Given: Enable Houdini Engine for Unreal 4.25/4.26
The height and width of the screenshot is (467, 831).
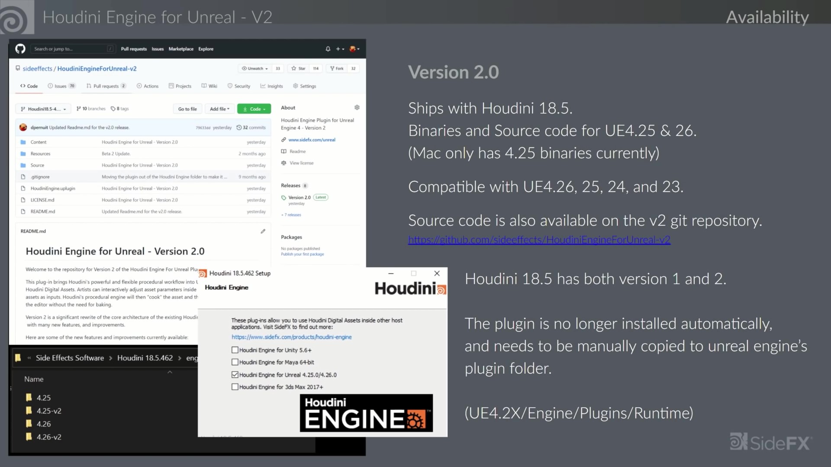Looking at the screenshot, I should click(x=234, y=374).
